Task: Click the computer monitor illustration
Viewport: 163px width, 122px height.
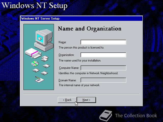Action: [x=44, y=40]
